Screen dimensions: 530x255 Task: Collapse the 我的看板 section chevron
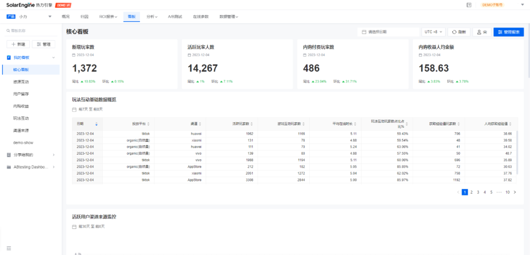click(x=53, y=58)
